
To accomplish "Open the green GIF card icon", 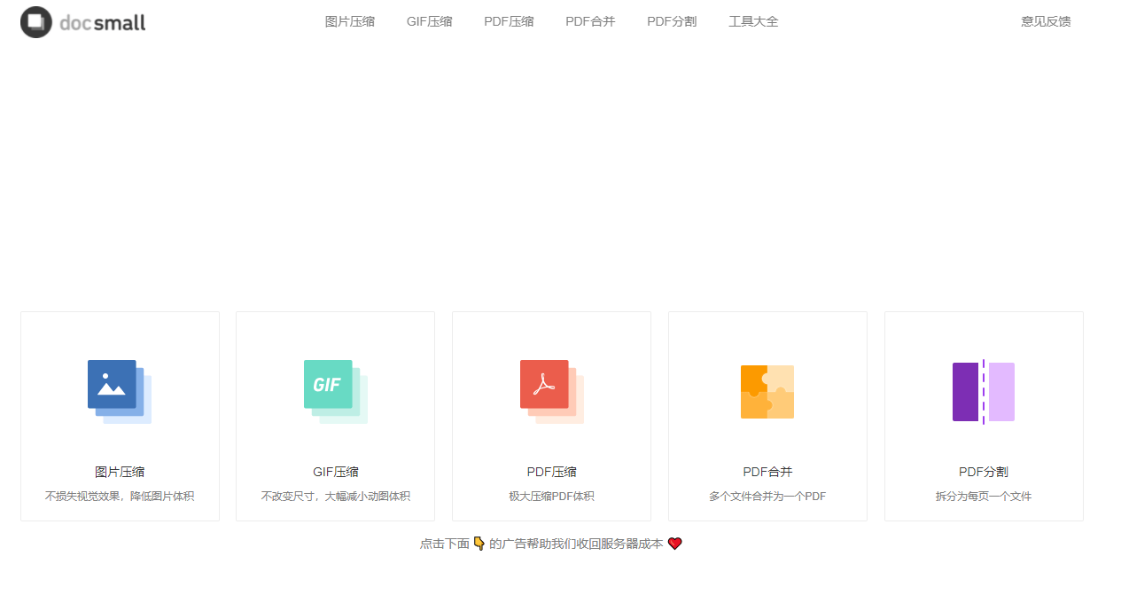I will (336, 392).
